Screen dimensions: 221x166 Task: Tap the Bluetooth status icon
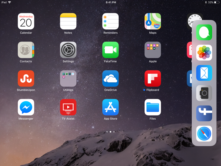[x=206, y=2]
